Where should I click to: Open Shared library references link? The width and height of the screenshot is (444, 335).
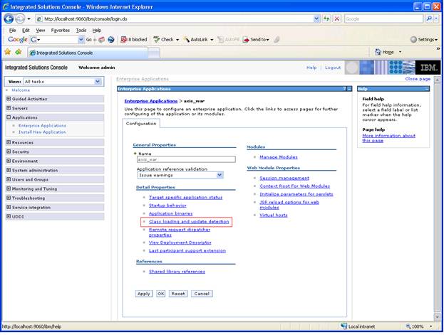[x=177, y=272]
